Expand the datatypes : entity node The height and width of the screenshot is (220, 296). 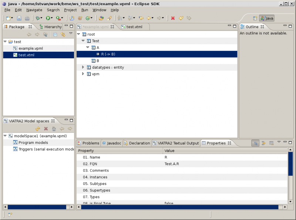click(x=83, y=67)
